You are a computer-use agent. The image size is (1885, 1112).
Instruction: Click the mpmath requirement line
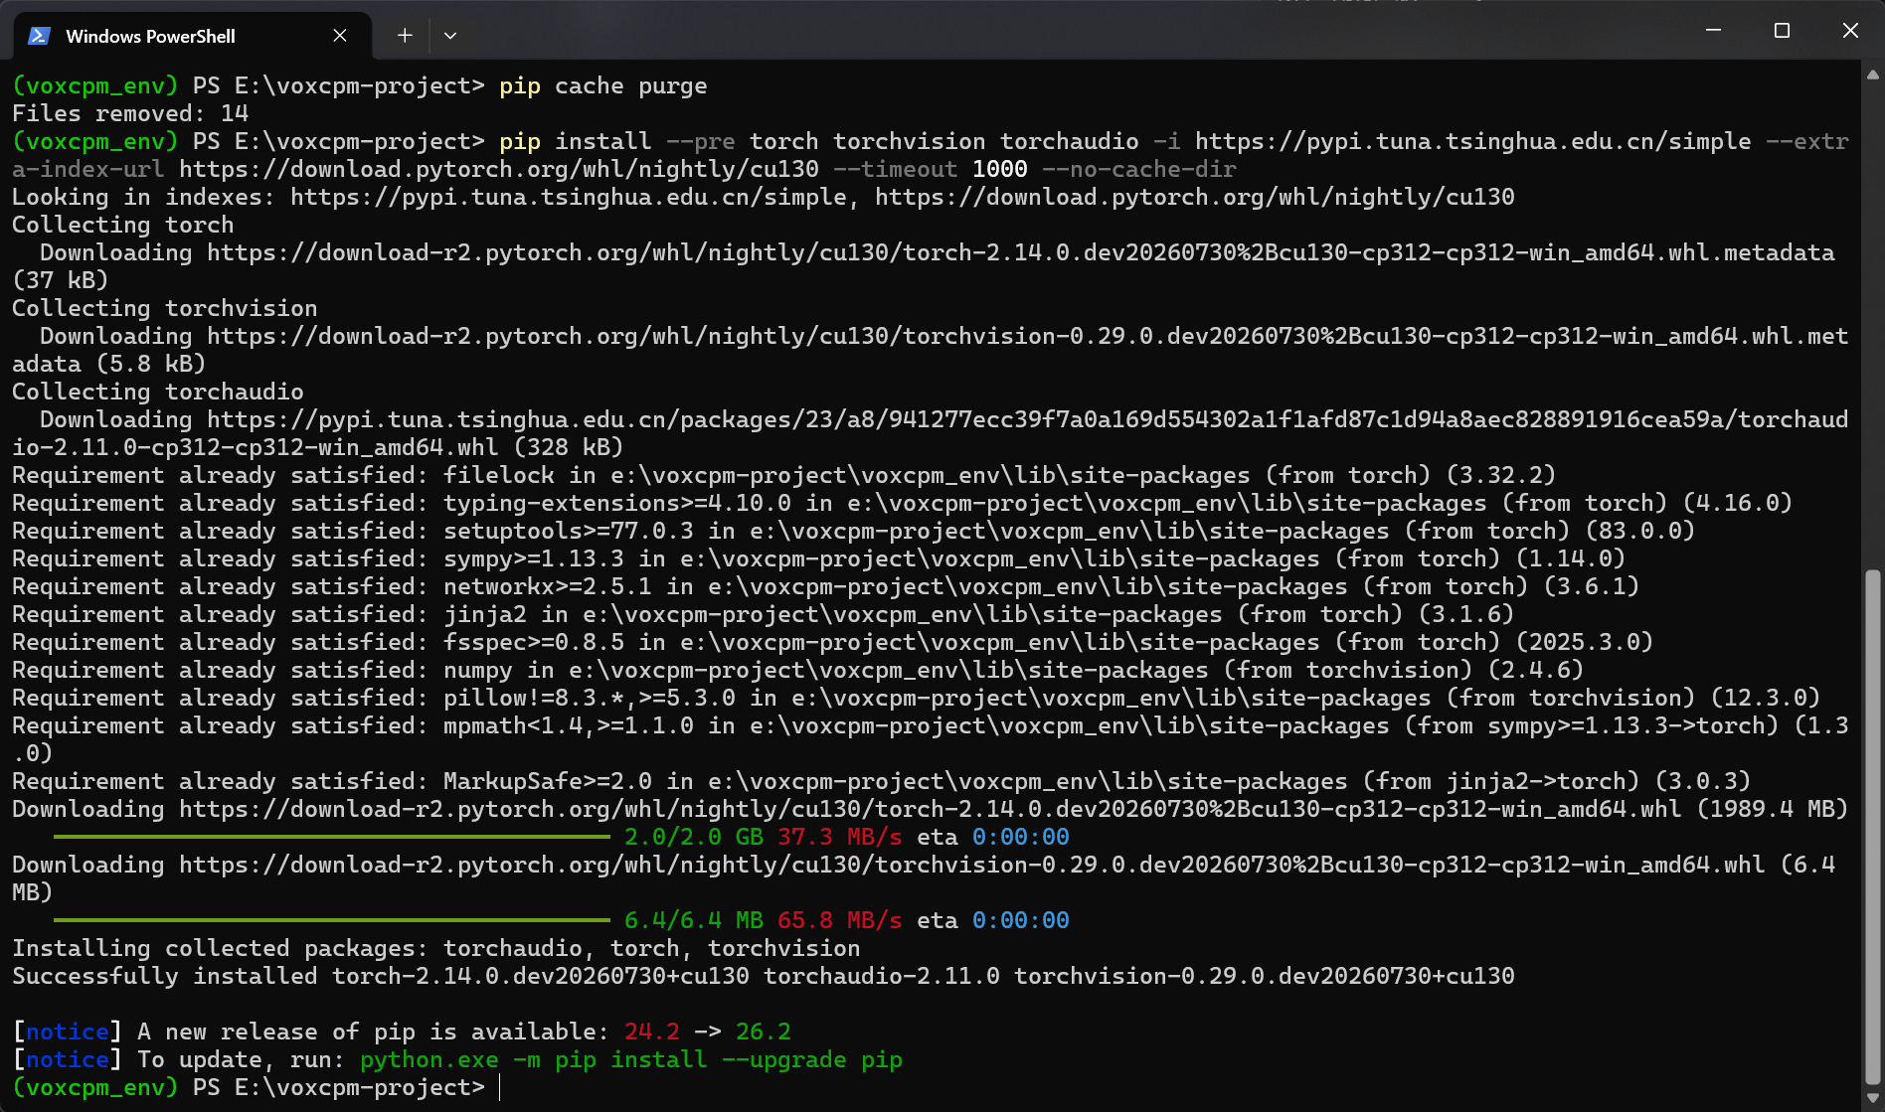pos(931,740)
